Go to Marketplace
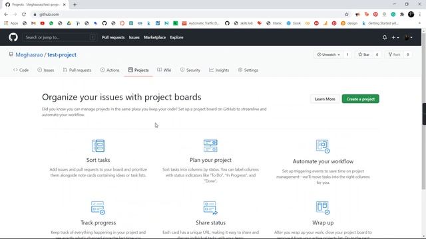The height and width of the screenshot is (239, 426). (x=154, y=37)
